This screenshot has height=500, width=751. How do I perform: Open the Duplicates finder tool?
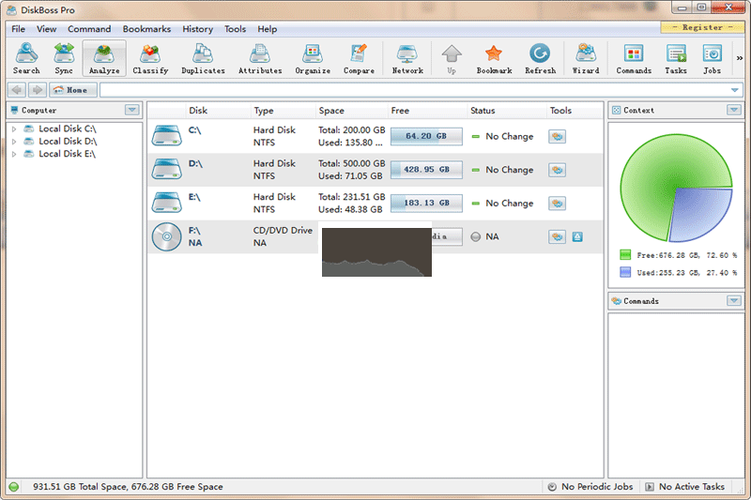(203, 58)
